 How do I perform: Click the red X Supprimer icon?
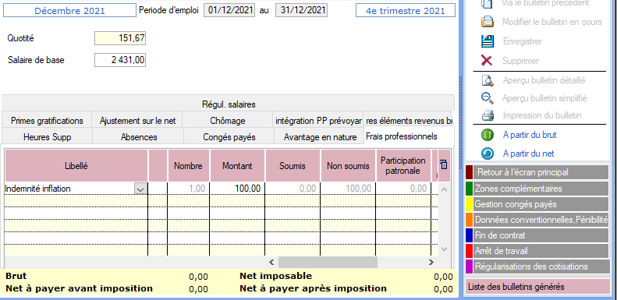click(488, 61)
